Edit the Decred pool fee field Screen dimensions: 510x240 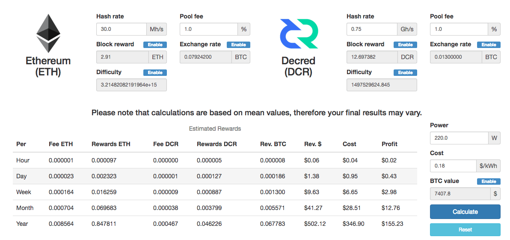459,29
